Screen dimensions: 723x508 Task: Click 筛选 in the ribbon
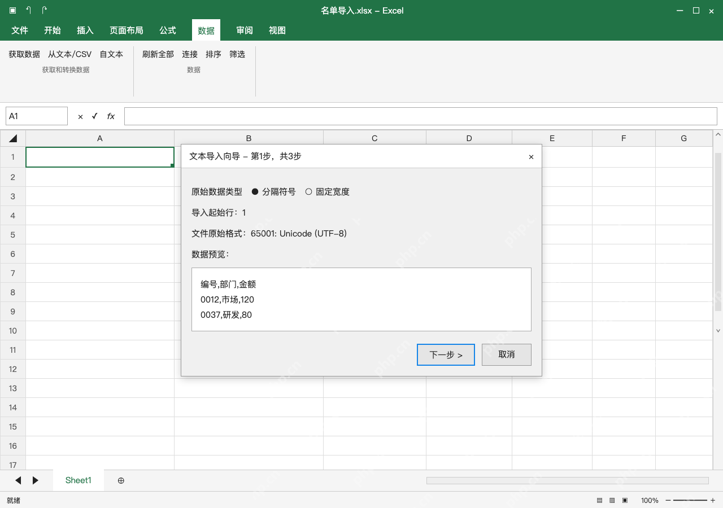click(x=237, y=54)
